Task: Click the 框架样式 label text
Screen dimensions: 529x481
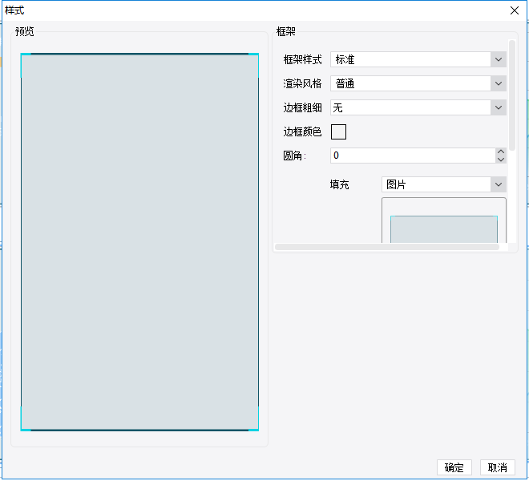Action: pyautogui.click(x=302, y=59)
